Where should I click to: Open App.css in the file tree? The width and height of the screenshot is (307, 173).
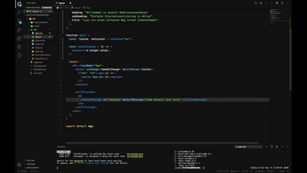pyautogui.click(x=39, y=33)
